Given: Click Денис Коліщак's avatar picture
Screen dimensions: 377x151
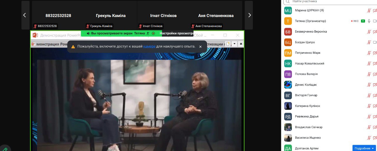Looking at the screenshot, I should 288,85.
